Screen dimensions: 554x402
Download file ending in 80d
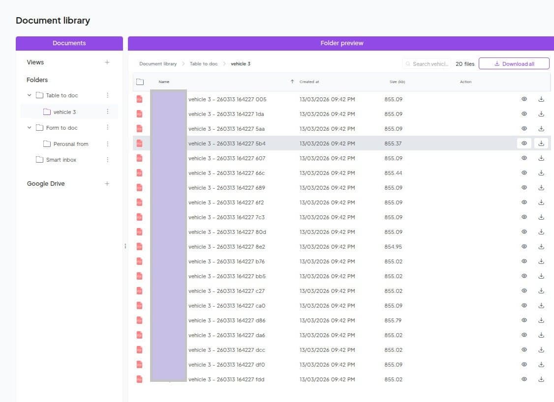pyautogui.click(x=541, y=232)
